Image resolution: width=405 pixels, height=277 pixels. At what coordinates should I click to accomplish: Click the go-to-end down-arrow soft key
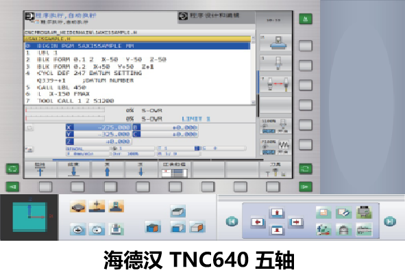(73, 170)
